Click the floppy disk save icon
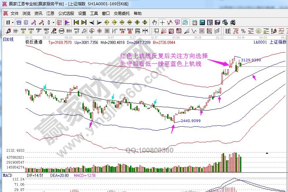The width and height of the screenshot is (288, 192). 217,22
